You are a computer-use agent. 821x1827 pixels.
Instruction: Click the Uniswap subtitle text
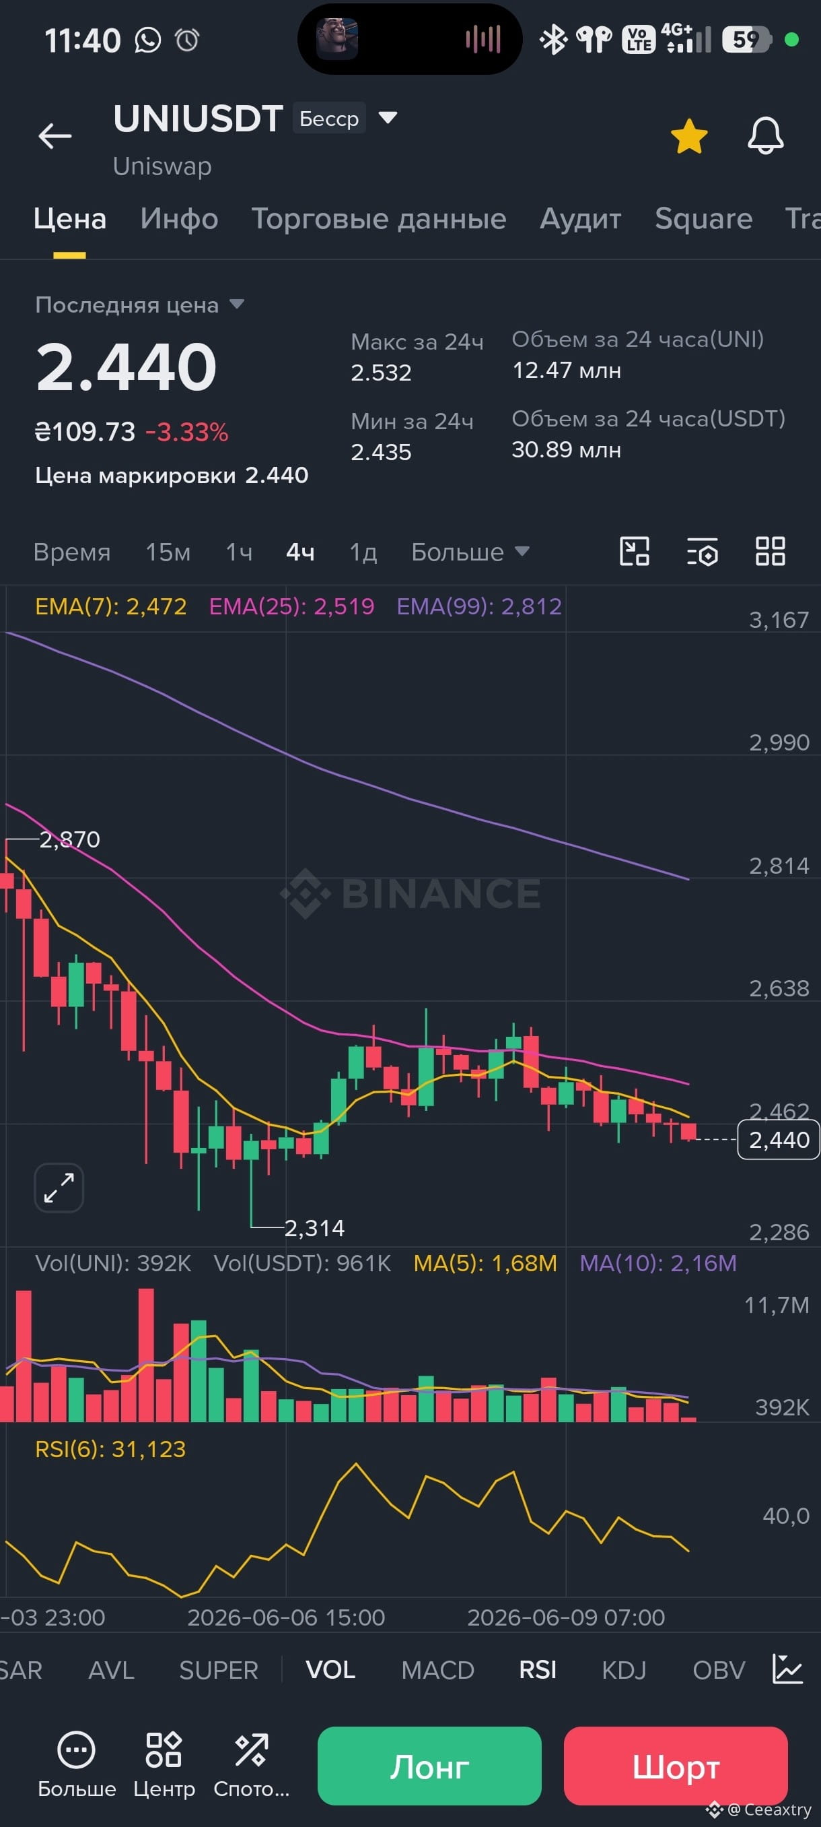162,166
